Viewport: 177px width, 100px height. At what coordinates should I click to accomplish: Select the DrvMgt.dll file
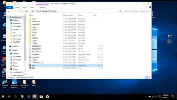point(35,54)
